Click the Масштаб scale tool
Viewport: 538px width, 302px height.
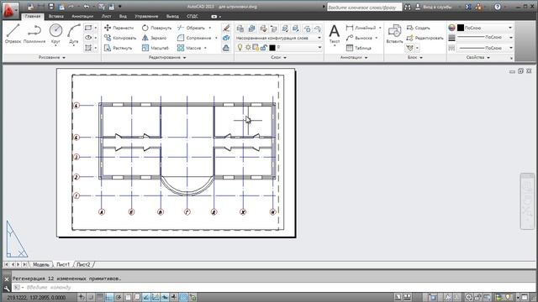pos(155,48)
